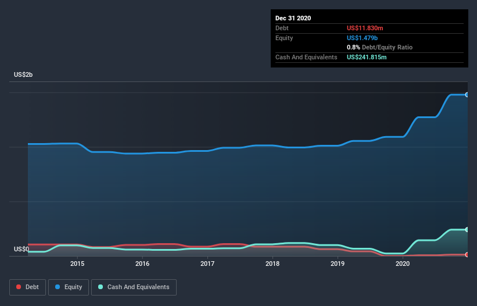Click the 2016 x-axis label

tap(142, 264)
